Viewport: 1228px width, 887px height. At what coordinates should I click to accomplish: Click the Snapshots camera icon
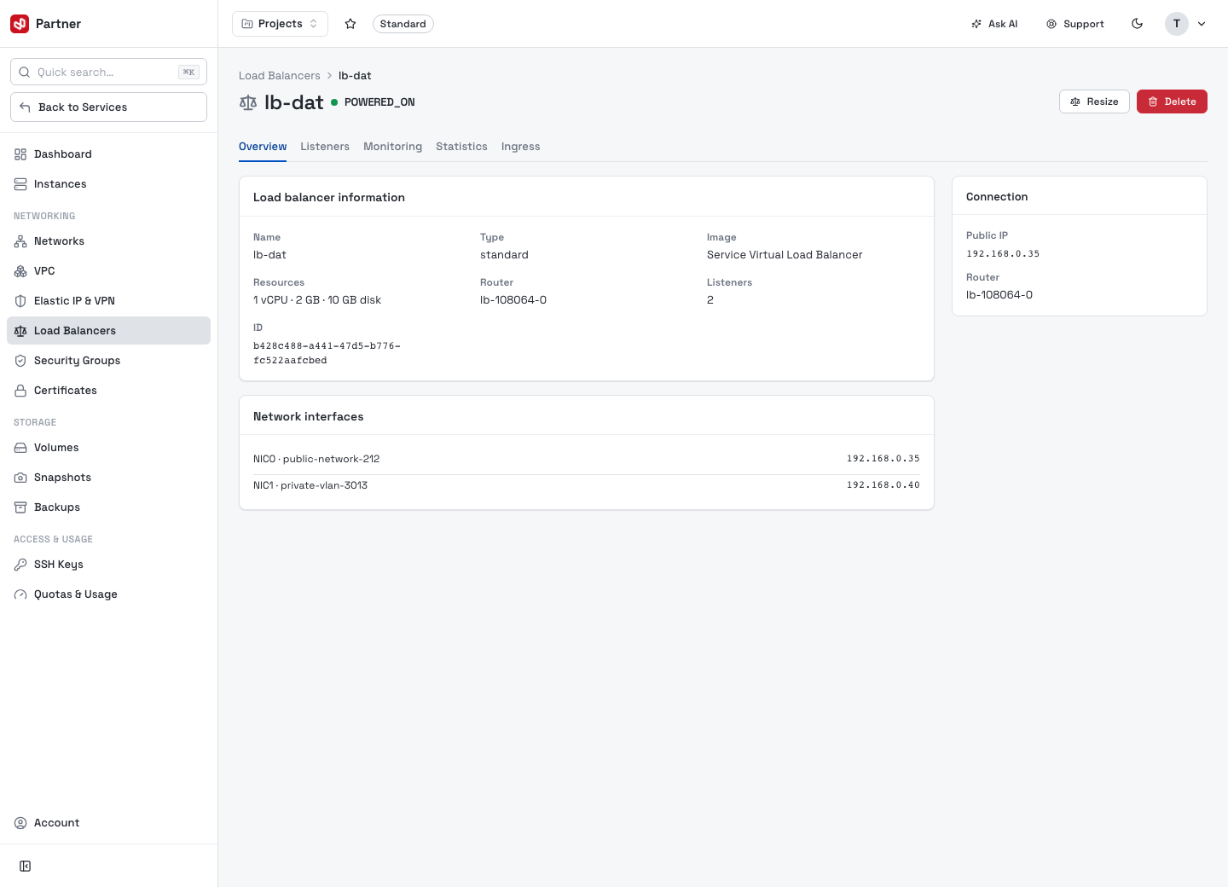tap(20, 478)
